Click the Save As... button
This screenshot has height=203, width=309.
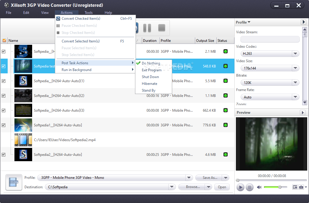coord(209,178)
